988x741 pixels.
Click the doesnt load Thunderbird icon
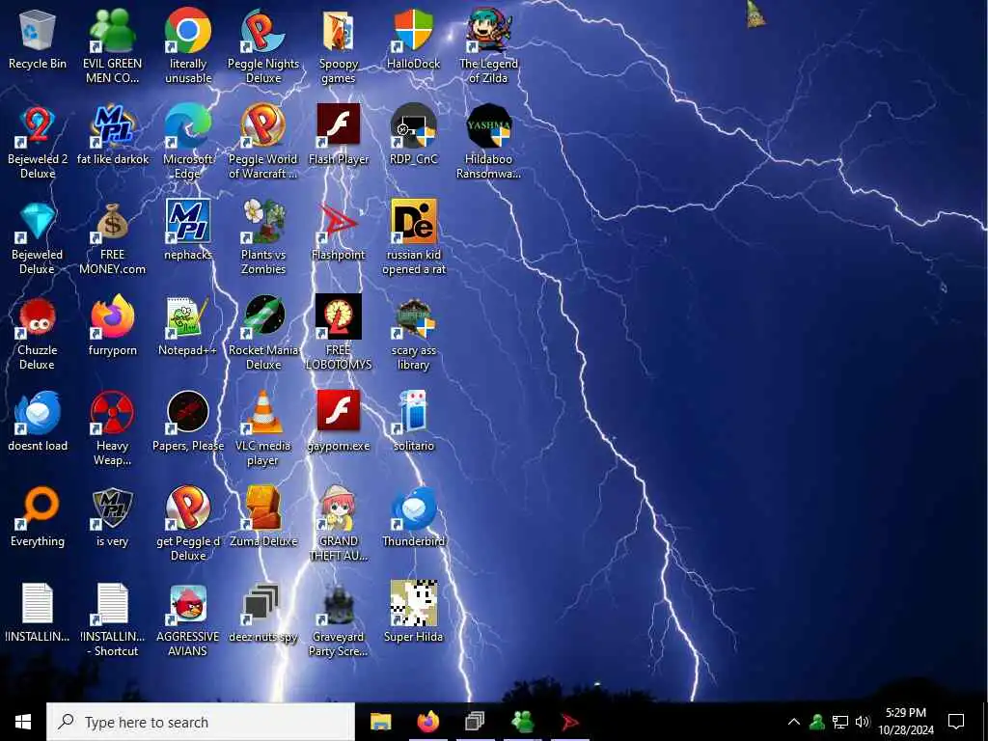point(38,413)
